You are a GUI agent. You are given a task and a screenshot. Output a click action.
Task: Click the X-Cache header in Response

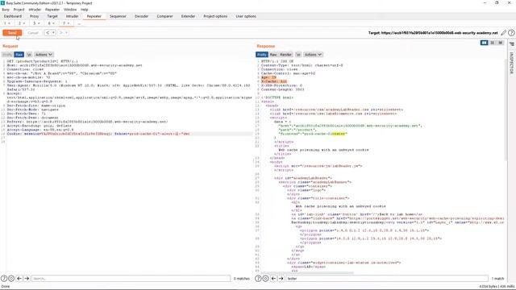[274, 81]
